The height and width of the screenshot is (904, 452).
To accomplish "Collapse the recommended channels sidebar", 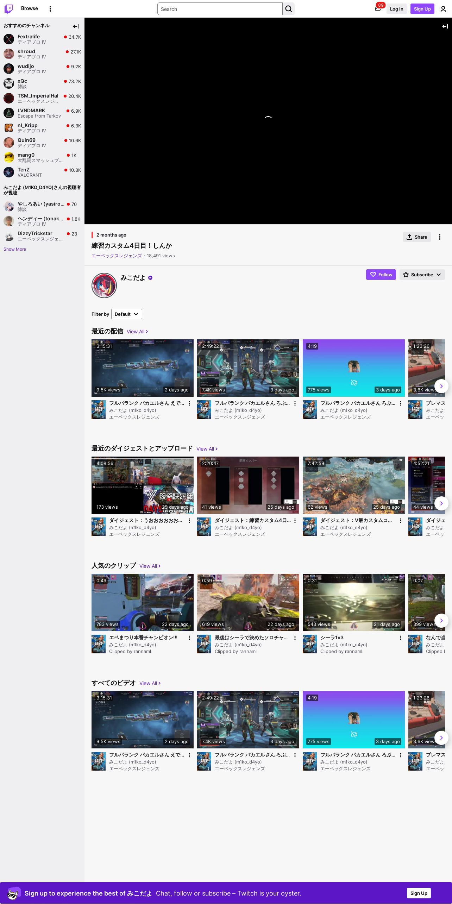I will [x=76, y=26].
